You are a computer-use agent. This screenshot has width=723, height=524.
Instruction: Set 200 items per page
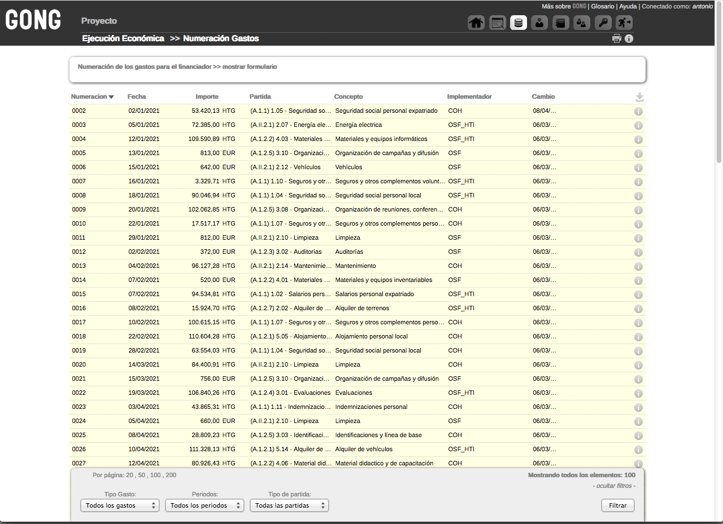pos(171,475)
